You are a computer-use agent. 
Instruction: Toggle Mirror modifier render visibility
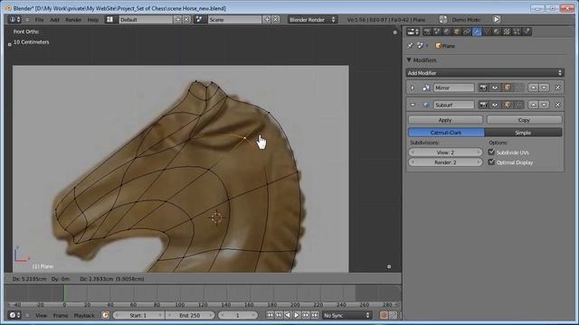click(483, 88)
